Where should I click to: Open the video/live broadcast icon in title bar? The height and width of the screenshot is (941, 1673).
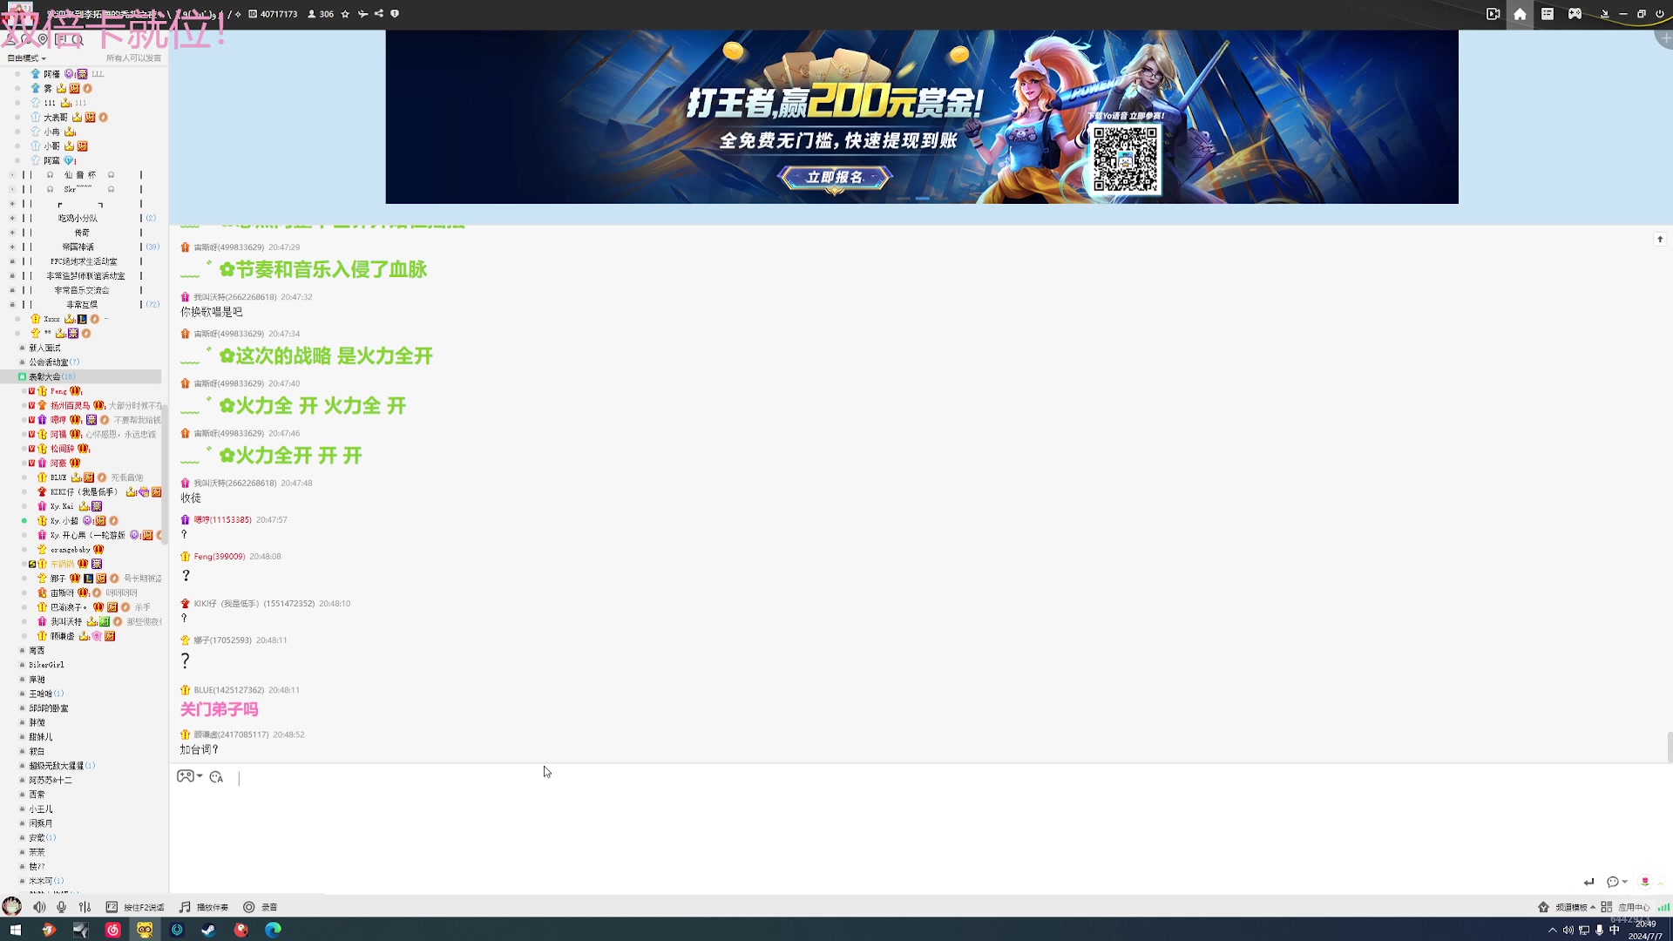pyautogui.click(x=1493, y=14)
